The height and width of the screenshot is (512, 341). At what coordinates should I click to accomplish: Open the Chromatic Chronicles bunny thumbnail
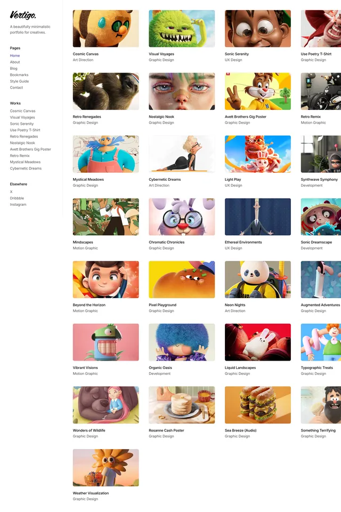pyautogui.click(x=182, y=217)
